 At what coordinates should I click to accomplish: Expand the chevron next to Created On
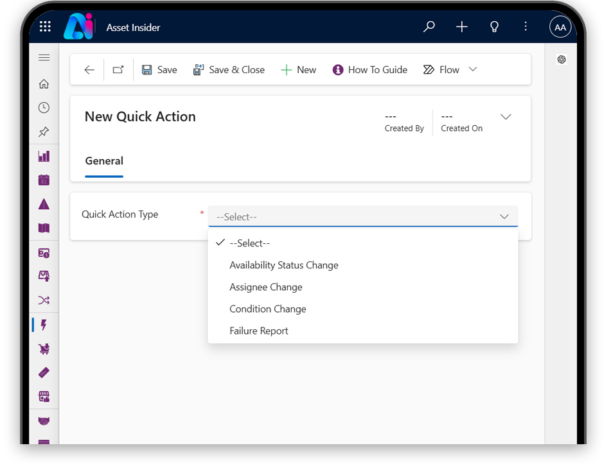tap(506, 117)
